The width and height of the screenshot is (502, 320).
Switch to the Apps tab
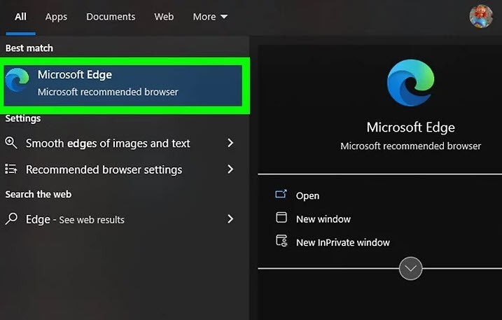coord(56,17)
